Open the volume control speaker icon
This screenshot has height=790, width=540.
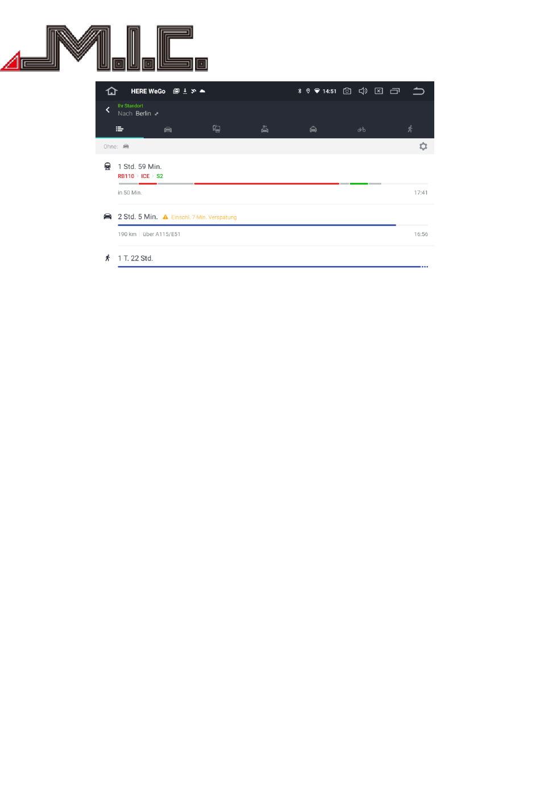click(363, 91)
